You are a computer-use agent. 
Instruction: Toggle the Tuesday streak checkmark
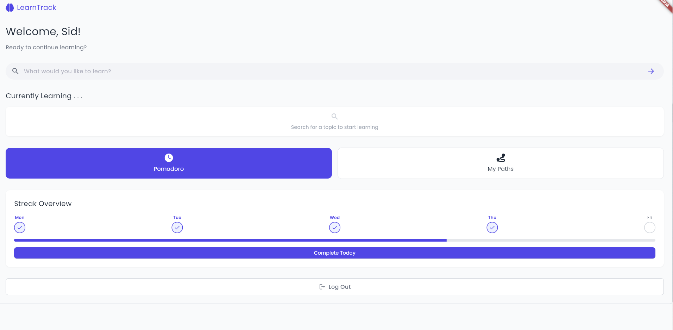click(177, 228)
